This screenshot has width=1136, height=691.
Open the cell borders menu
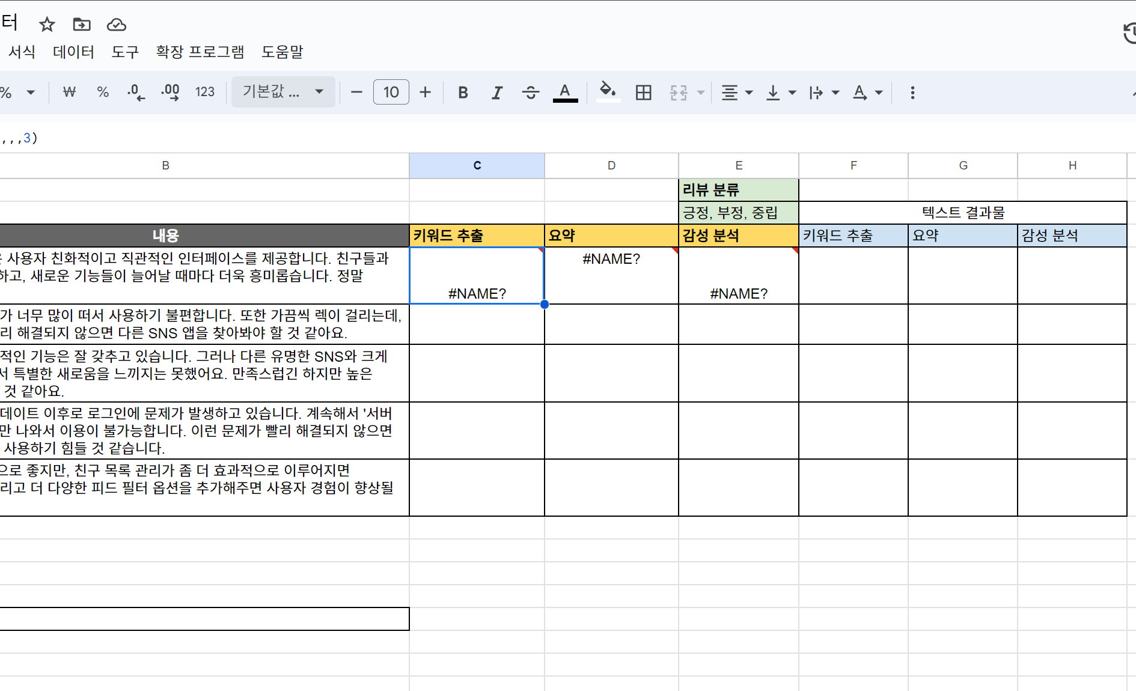(644, 93)
